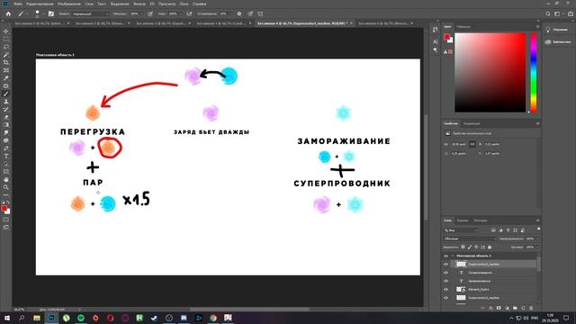Select the Zoom tool
The width and height of the screenshot is (576, 324).
click(x=6, y=187)
